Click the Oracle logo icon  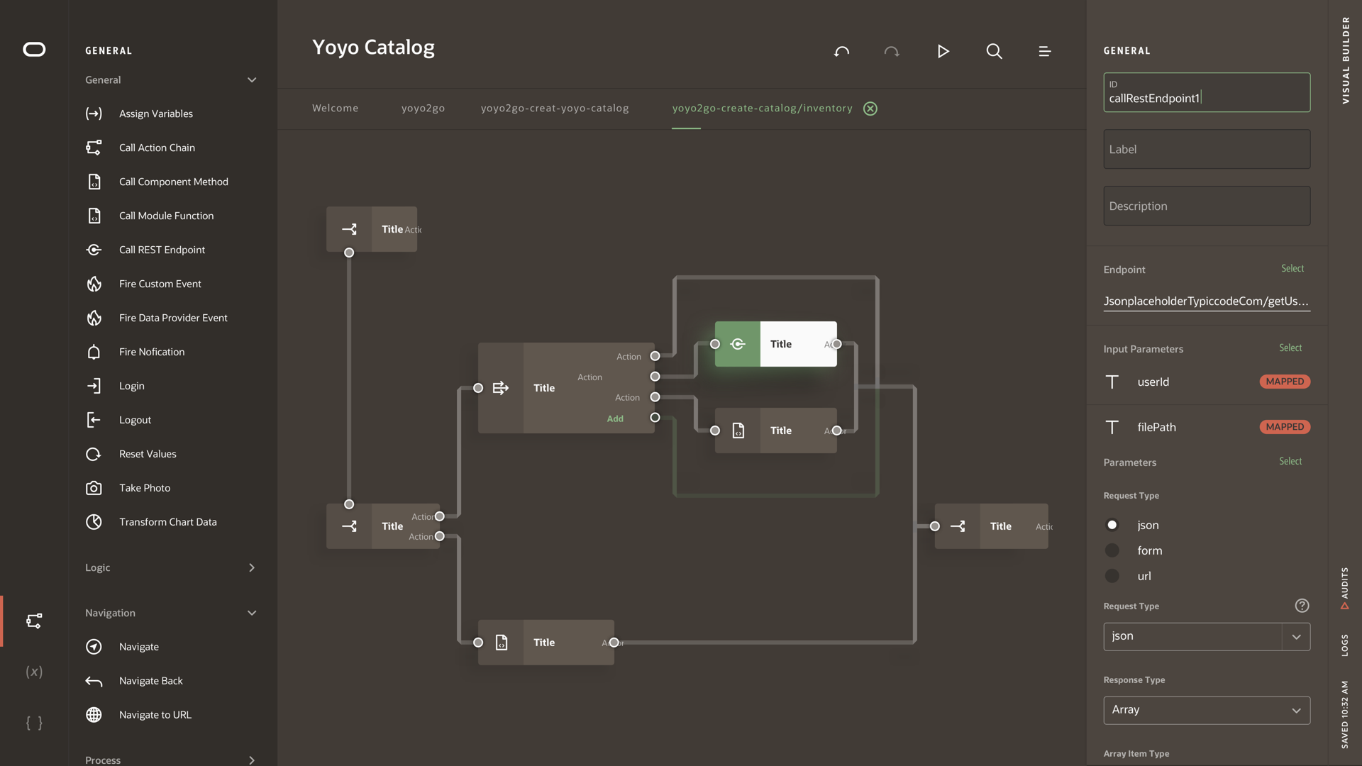[x=34, y=50]
